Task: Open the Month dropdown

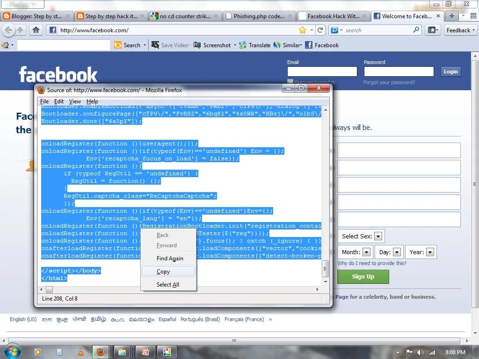Action: (x=367, y=252)
